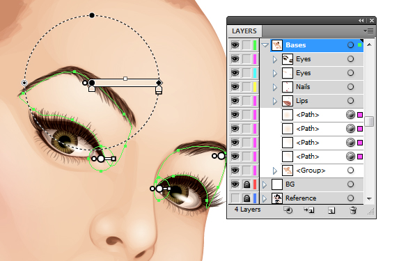Collapse the Layers panel with the double arrows
The height and width of the screenshot is (261, 399).
coord(361,21)
